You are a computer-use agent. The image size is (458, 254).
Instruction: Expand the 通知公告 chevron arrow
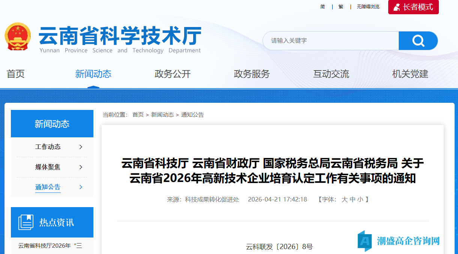tap(81, 187)
